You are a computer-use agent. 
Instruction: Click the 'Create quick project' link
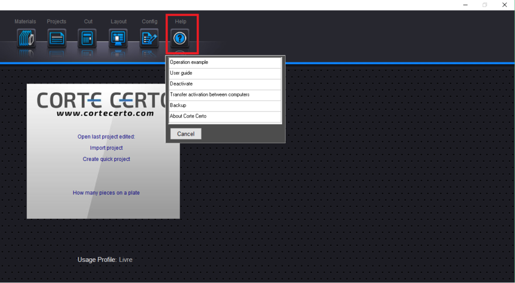(107, 159)
